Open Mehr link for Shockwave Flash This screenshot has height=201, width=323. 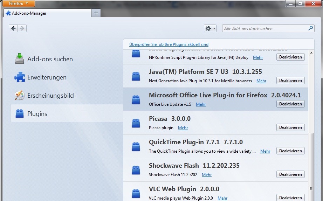pyautogui.click(x=207, y=175)
